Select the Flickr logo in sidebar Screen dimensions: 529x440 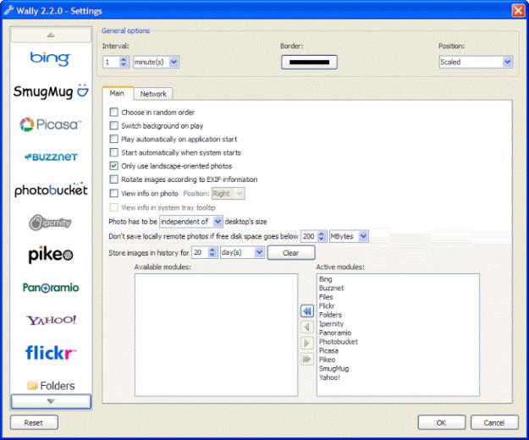pos(51,353)
